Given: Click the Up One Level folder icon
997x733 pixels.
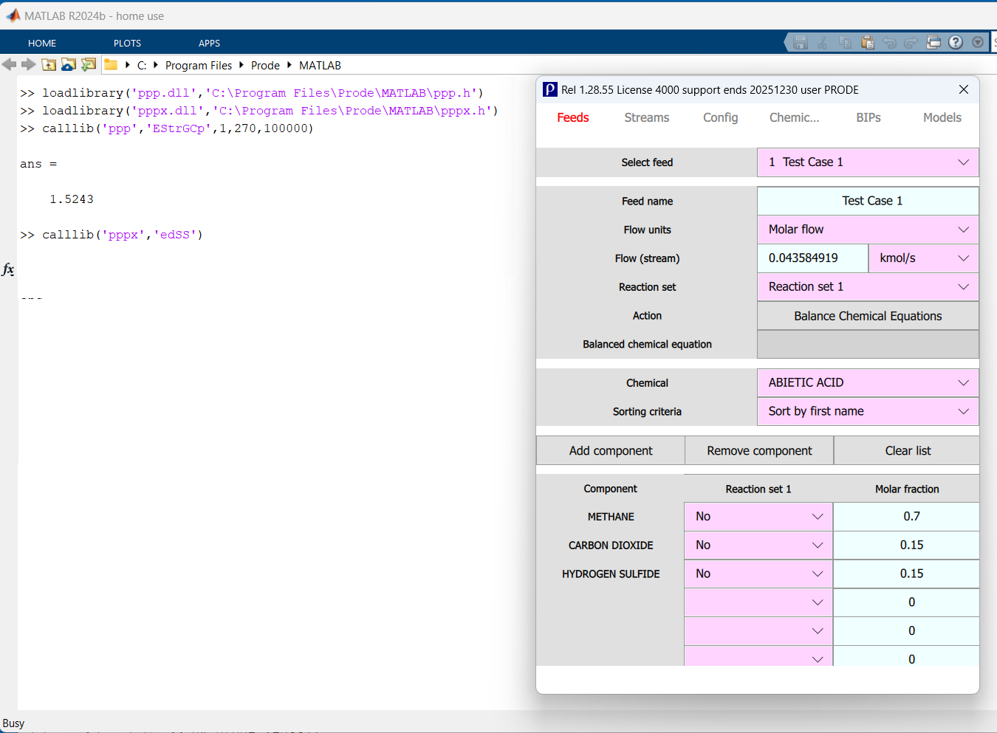Looking at the screenshot, I should click(x=49, y=65).
